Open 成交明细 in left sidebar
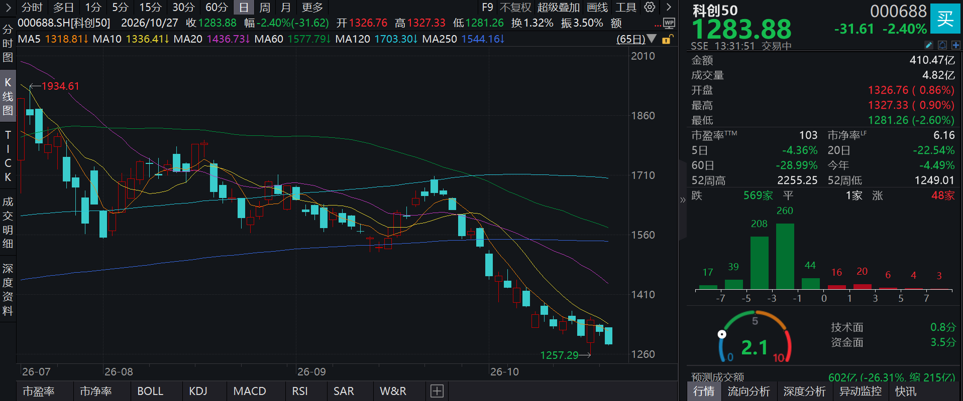 point(8,223)
